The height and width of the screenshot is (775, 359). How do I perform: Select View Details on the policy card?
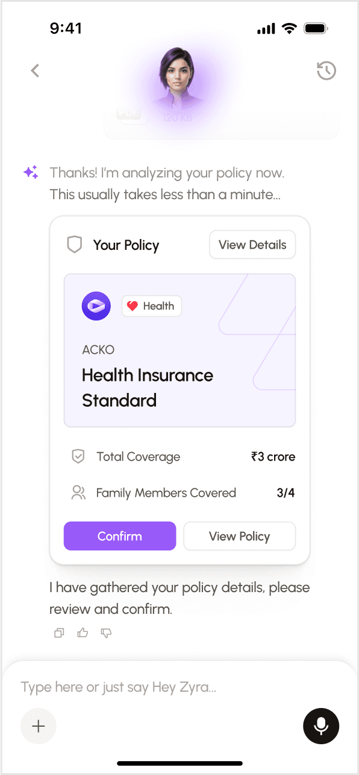(252, 244)
